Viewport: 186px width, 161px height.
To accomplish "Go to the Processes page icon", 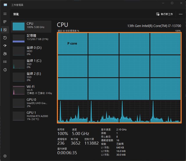I will pos(5,22).
